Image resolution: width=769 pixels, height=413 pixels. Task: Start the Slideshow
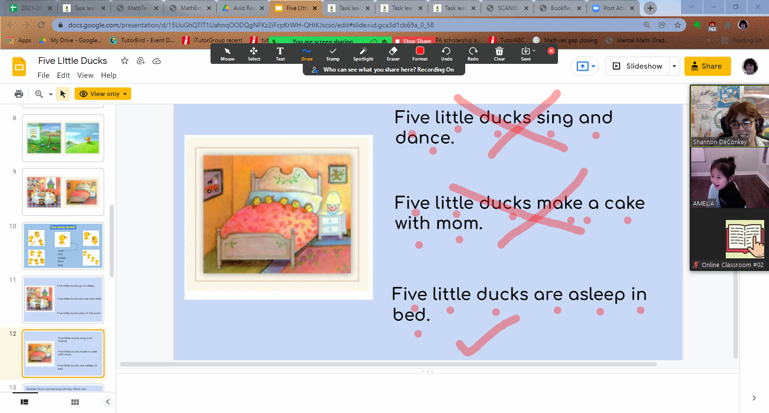click(x=638, y=66)
